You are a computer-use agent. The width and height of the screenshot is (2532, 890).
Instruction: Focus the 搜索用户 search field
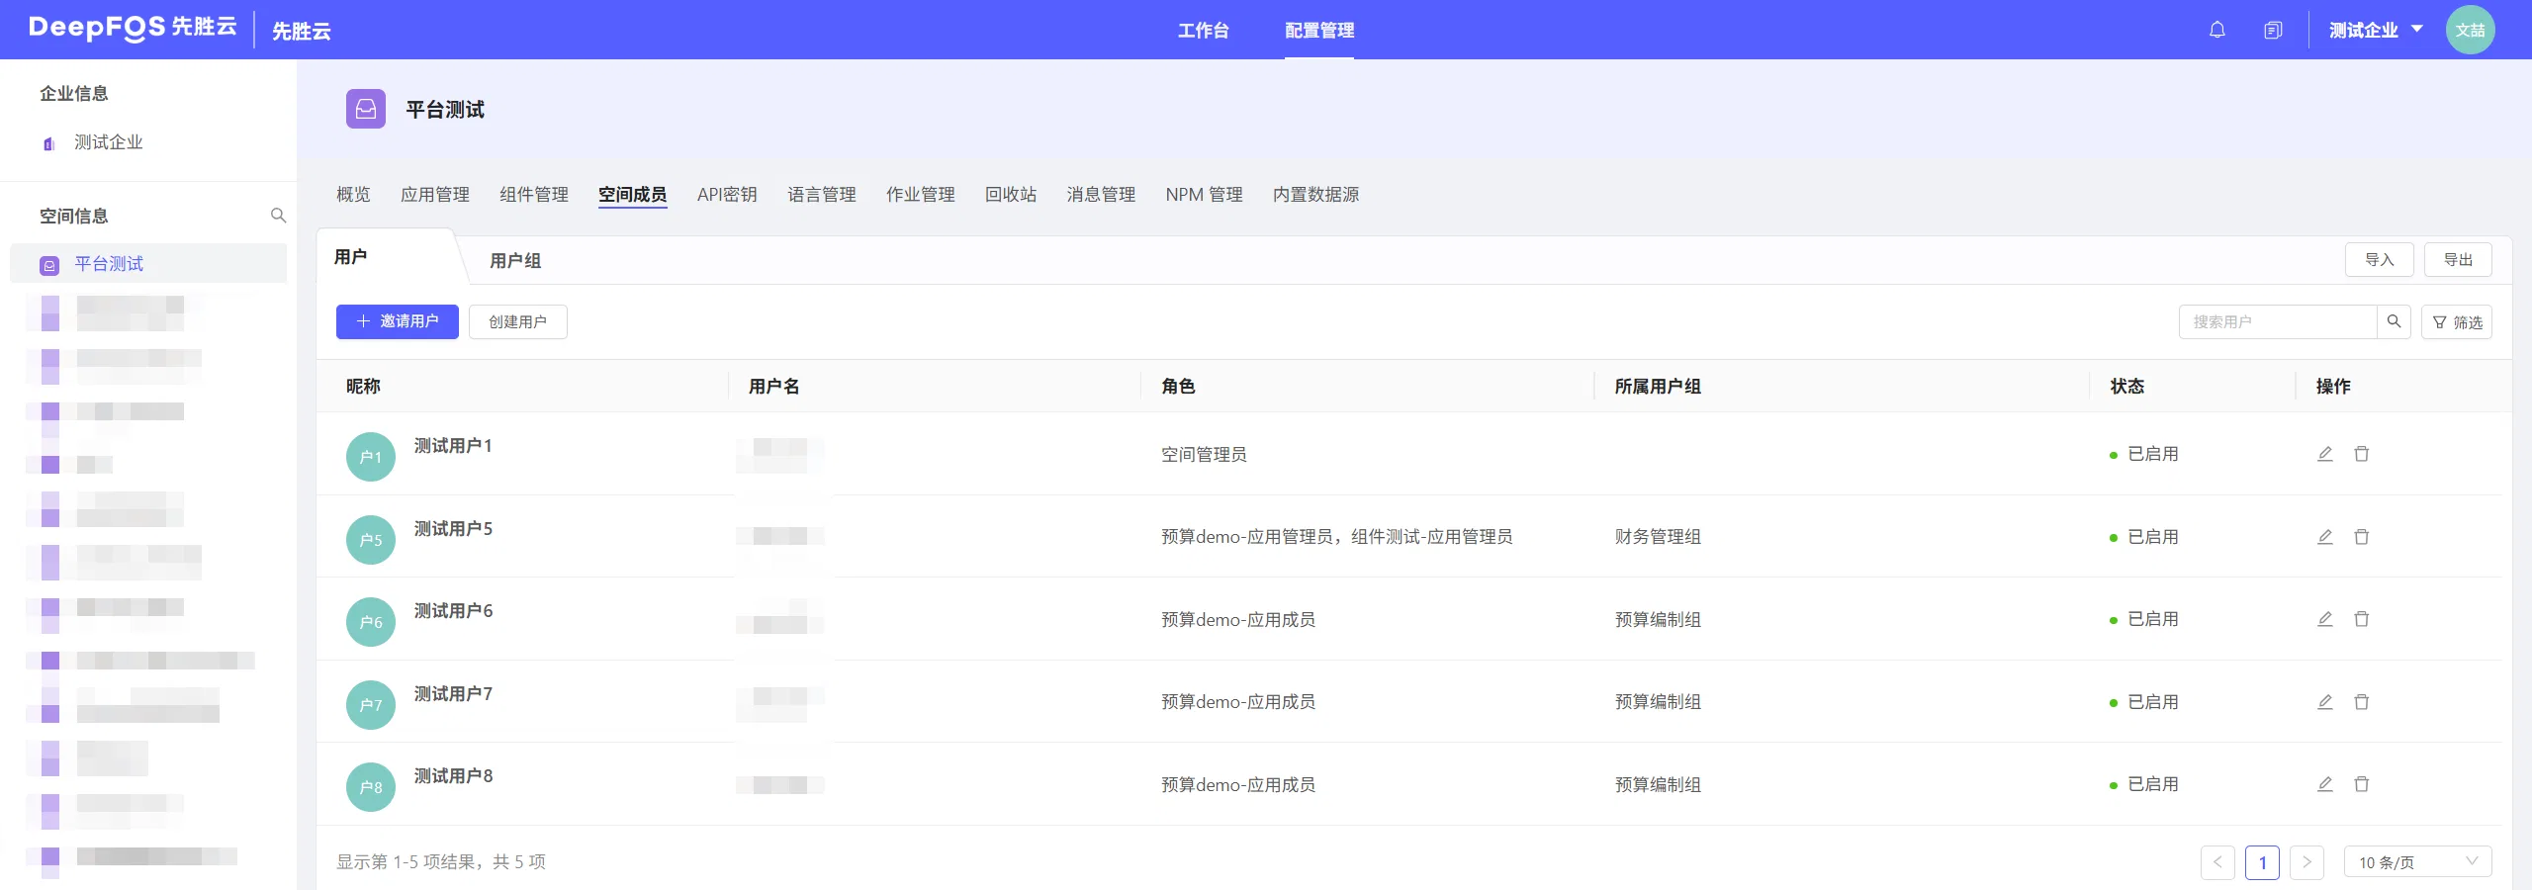point(2278,321)
